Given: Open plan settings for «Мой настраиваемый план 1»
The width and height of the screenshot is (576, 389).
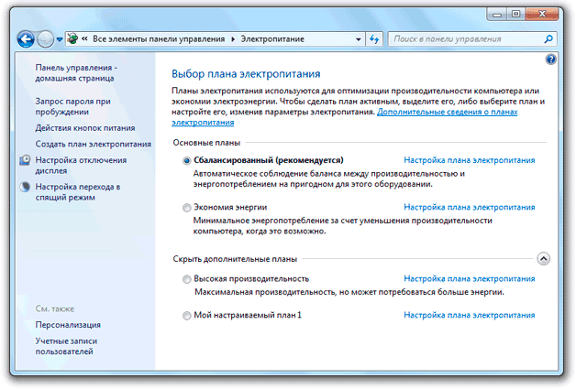Looking at the screenshot, I should click(469, 315).
